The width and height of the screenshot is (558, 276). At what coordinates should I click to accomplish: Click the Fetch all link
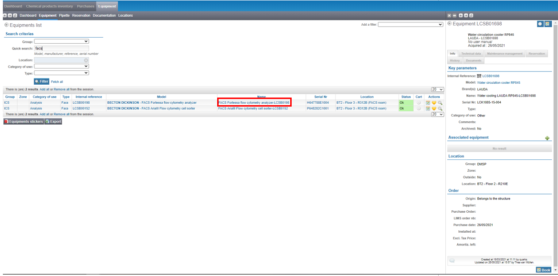pyautogui.click(x=57, y=82)
